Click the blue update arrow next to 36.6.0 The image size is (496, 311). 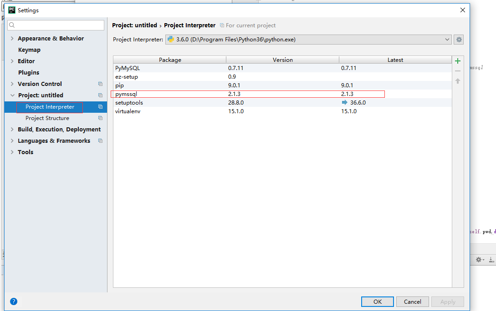(344, 102)
